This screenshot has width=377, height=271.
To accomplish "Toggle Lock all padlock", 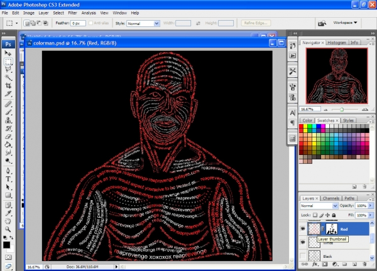I will pyautogui.click(x=334, y=215).
